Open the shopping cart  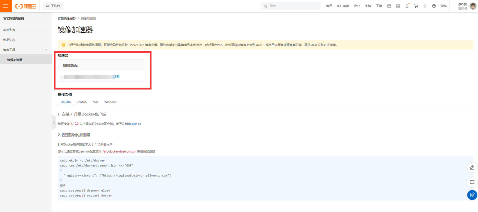point(416,6)
